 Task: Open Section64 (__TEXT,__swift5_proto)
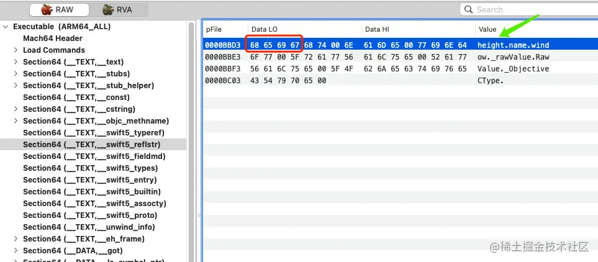coord(90,215)
